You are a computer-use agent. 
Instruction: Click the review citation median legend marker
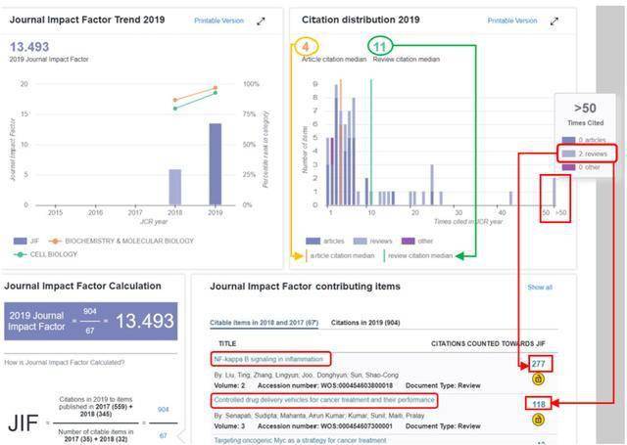(x=383, y=256)
